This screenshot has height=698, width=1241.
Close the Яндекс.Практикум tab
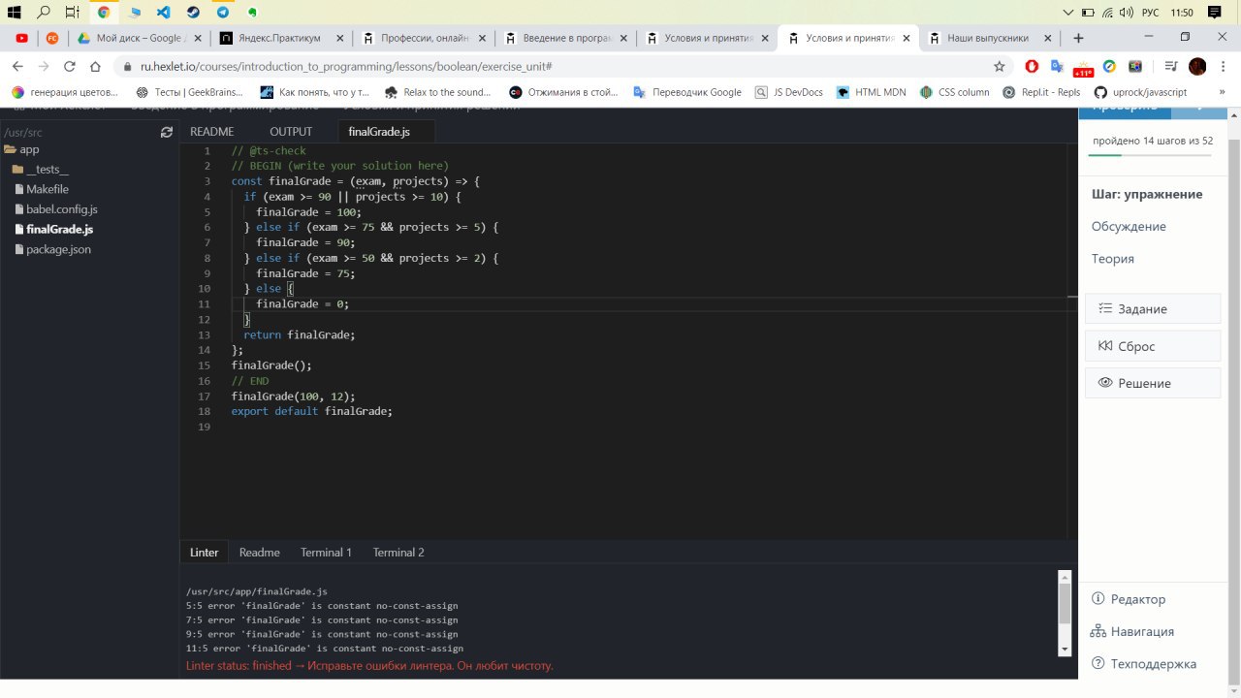340,38
